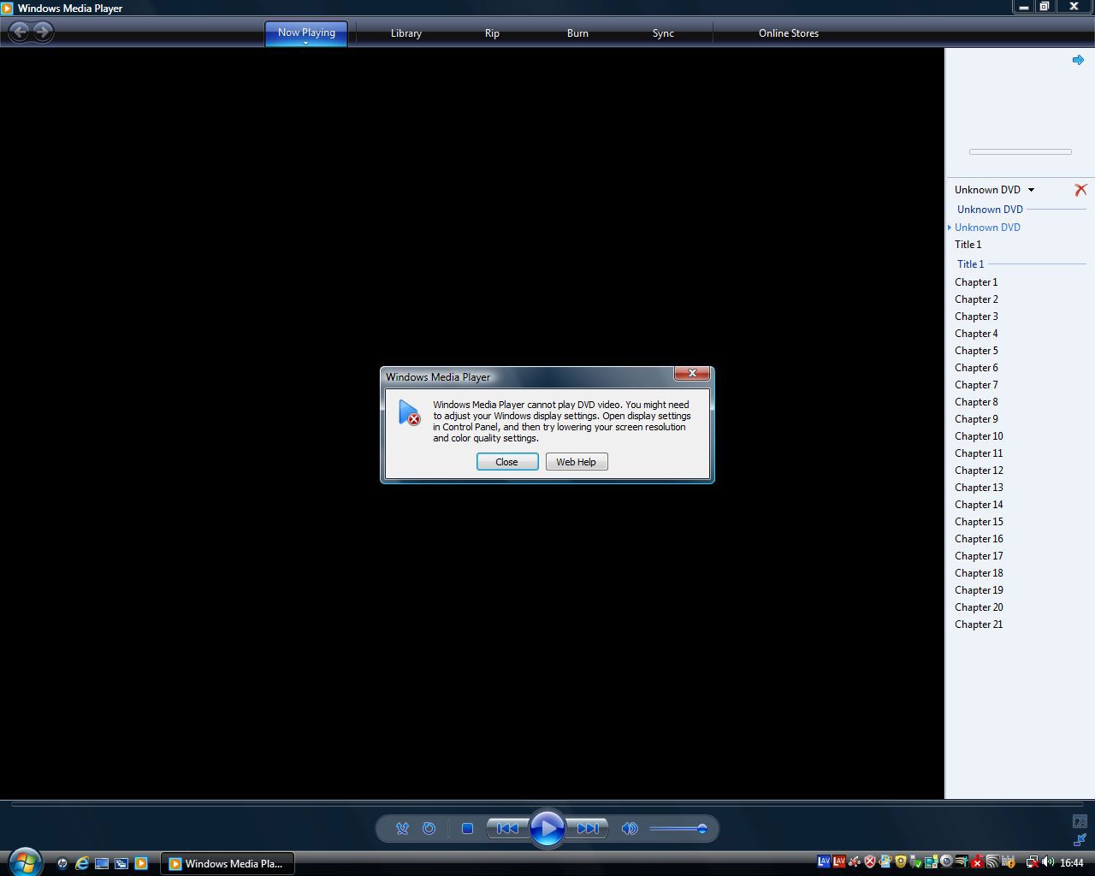This screenshot has width=1095, height=876.
Task: Click the error icon in the dialog
Action: [409, 412]
